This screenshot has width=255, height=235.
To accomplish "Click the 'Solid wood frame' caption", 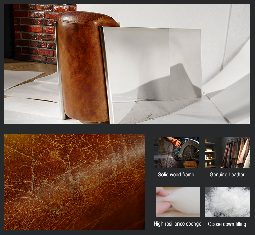I will point(176,175).
